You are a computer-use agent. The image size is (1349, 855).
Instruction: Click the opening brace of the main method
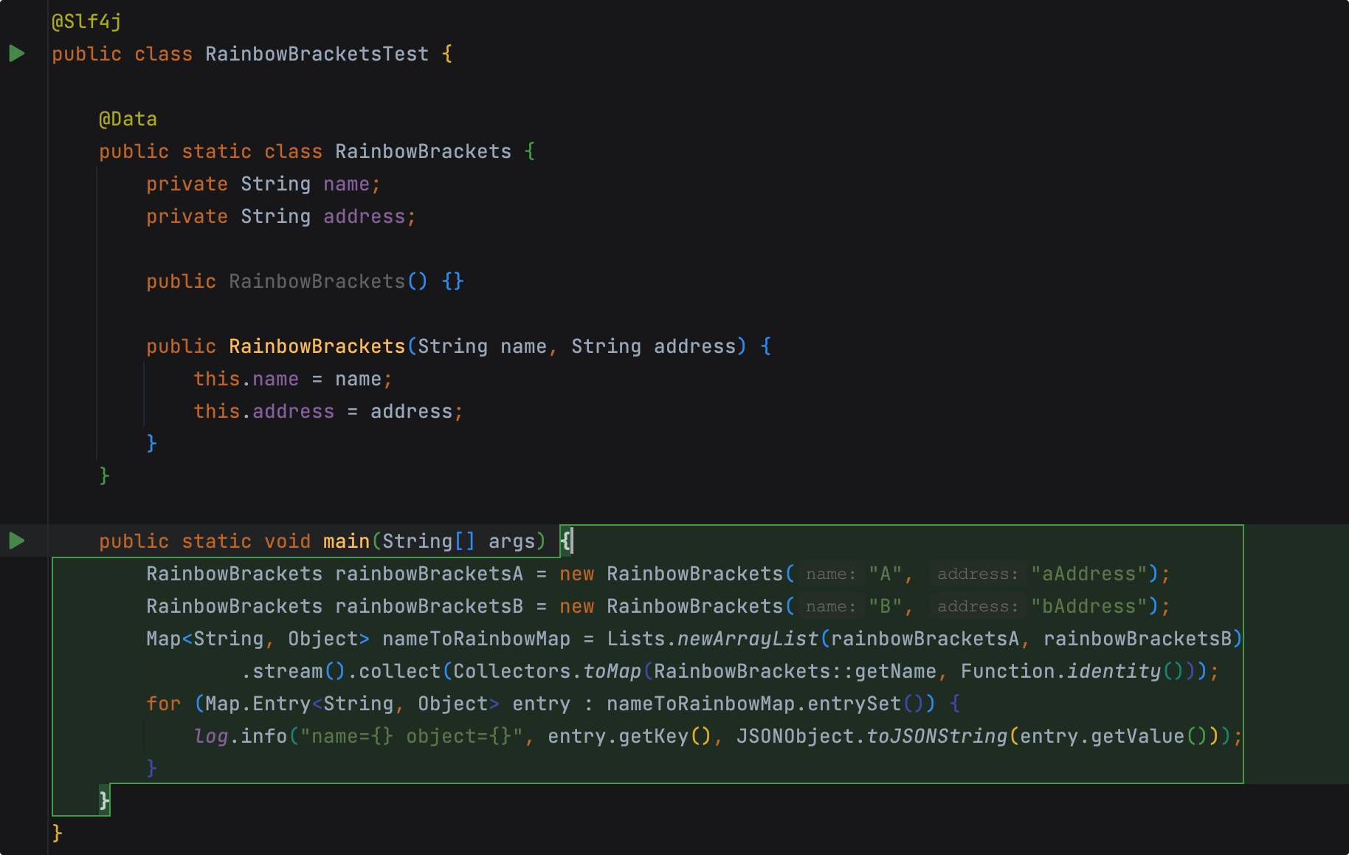click(567, 540)
